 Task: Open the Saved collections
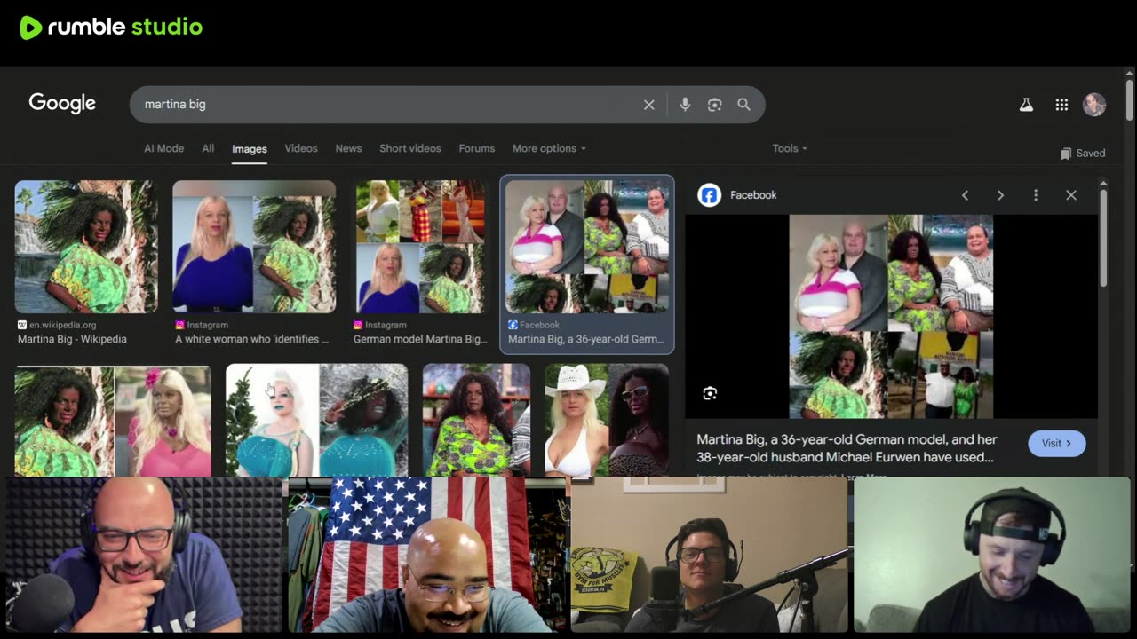1083,154
